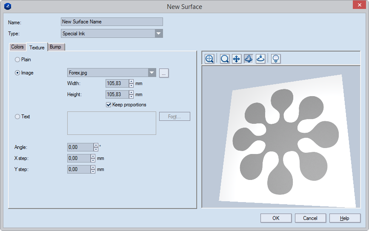This screenshot has height=231, width=369.
Task: Toggle the light bulb icon
Action: pyautogui.click(x=276, y=59)
